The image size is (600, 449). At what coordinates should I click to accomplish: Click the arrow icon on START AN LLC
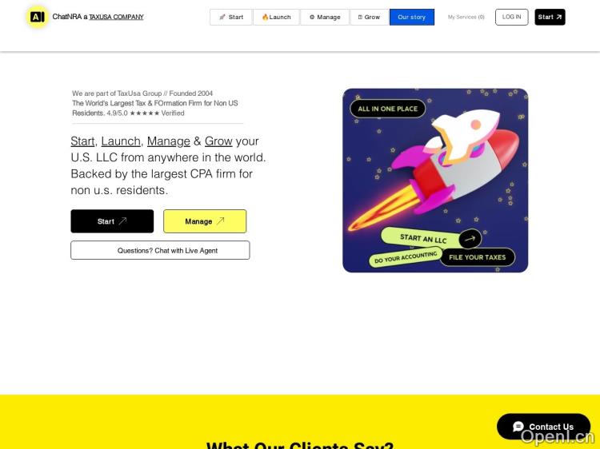tap(470, 239)
